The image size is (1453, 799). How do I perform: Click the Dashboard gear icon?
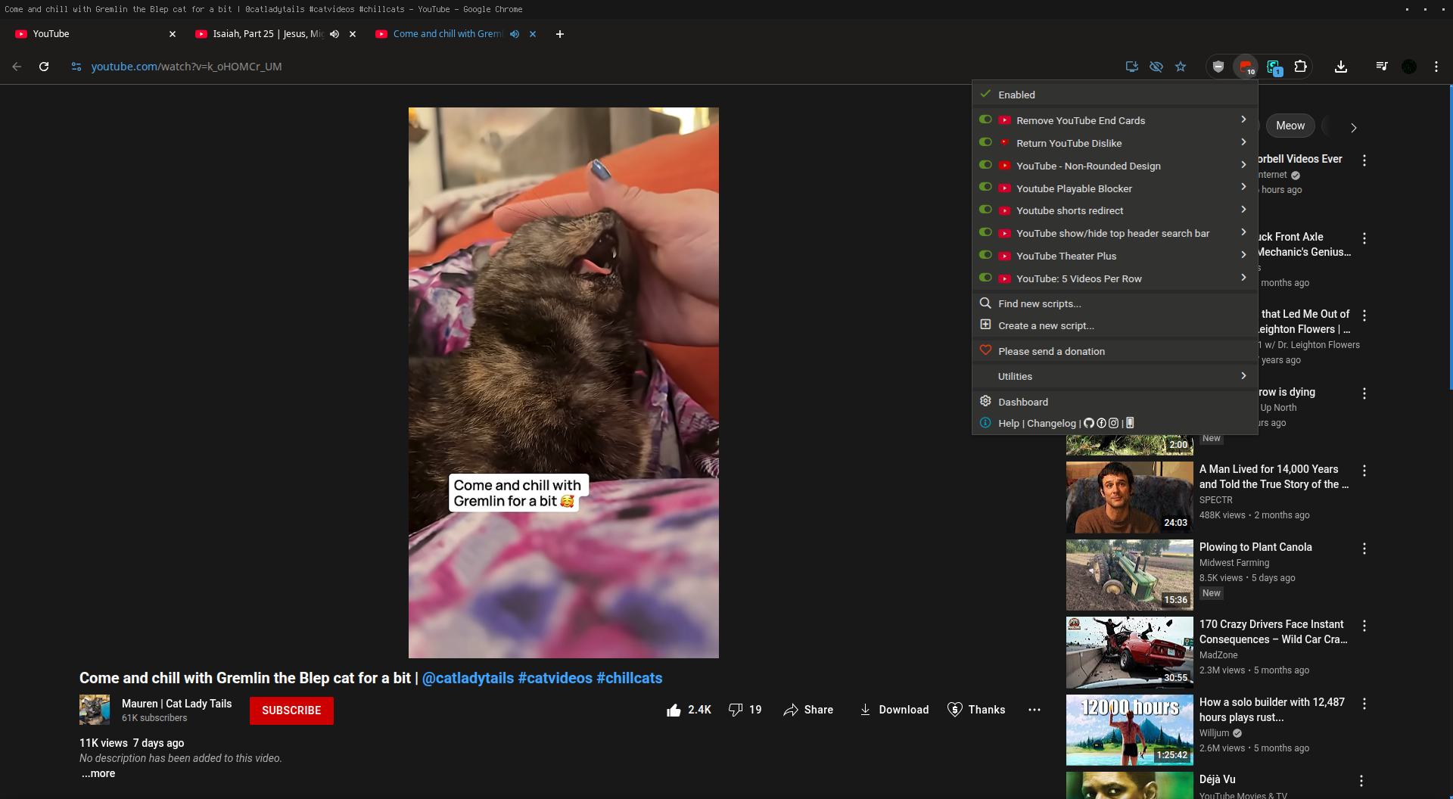click(985, 401)
